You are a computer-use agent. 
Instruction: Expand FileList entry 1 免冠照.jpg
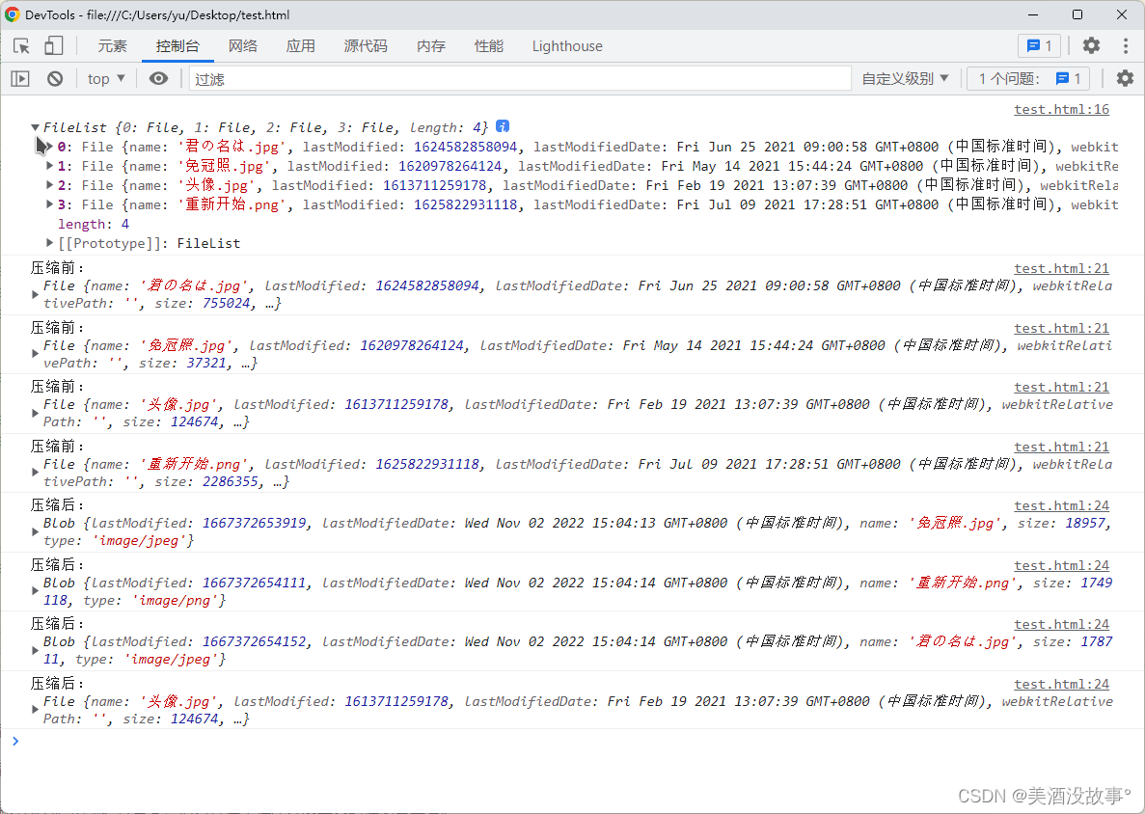coord(49,167)
